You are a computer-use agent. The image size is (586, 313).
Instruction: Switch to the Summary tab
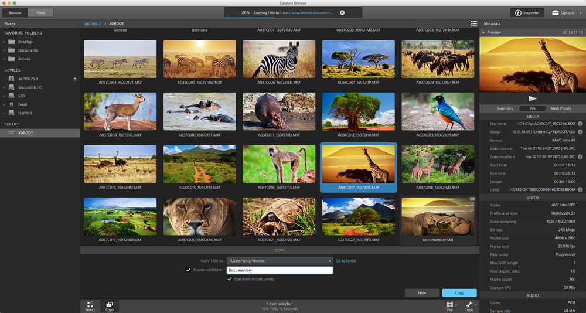pyautogui.click(x=505, y=108)
